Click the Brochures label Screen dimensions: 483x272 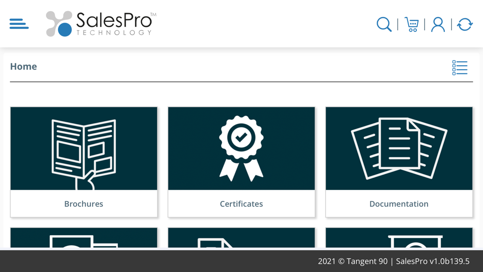pos(84,204)
